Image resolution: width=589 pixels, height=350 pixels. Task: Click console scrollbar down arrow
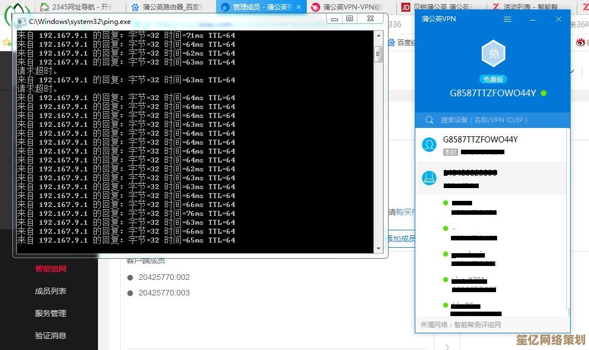tap(379, 249)
